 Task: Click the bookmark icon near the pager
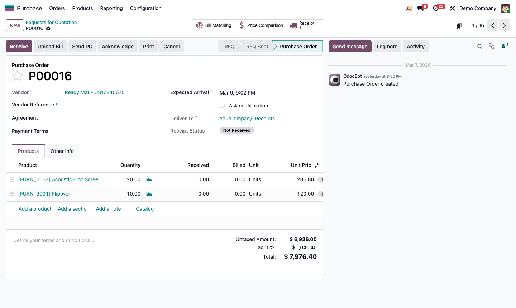[x=459, y=25]
